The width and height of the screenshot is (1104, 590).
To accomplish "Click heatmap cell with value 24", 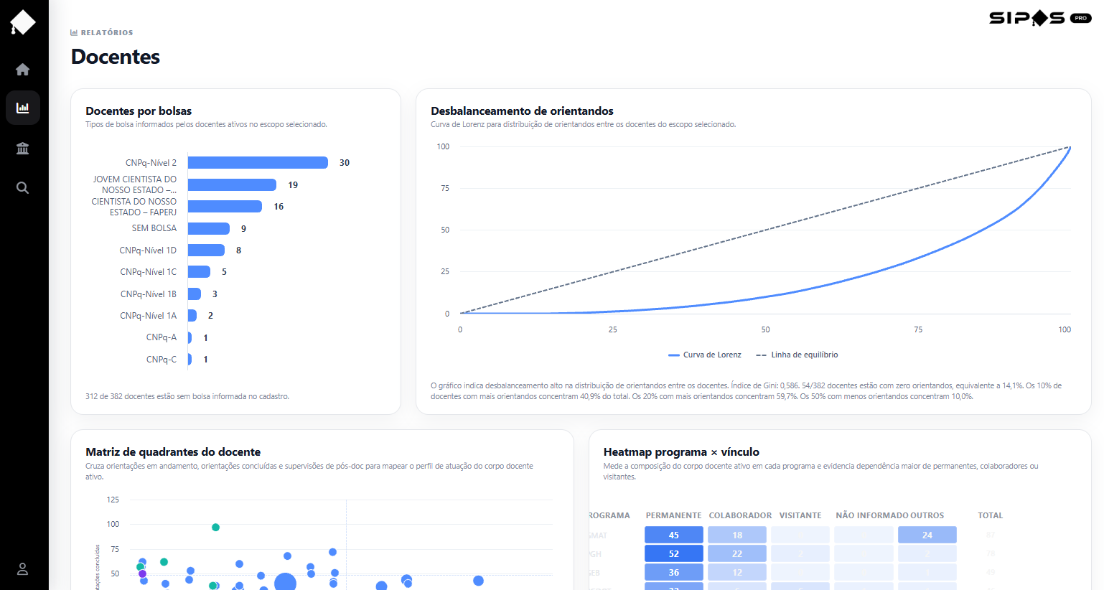I will (x=927, y=535).
